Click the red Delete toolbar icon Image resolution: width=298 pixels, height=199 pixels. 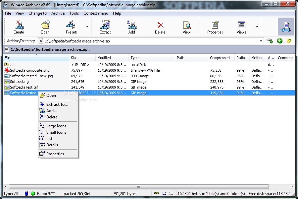click(x=160, y=27)
